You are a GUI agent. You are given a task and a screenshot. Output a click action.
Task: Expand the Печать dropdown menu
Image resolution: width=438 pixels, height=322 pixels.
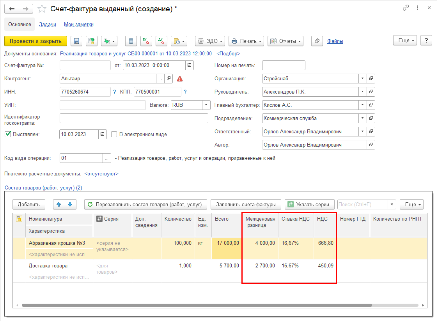pyautogui.click(x=246, y=41)
